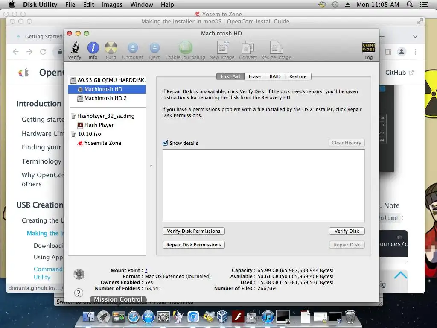Select the Yosemite Zone volume

[107, 143]
